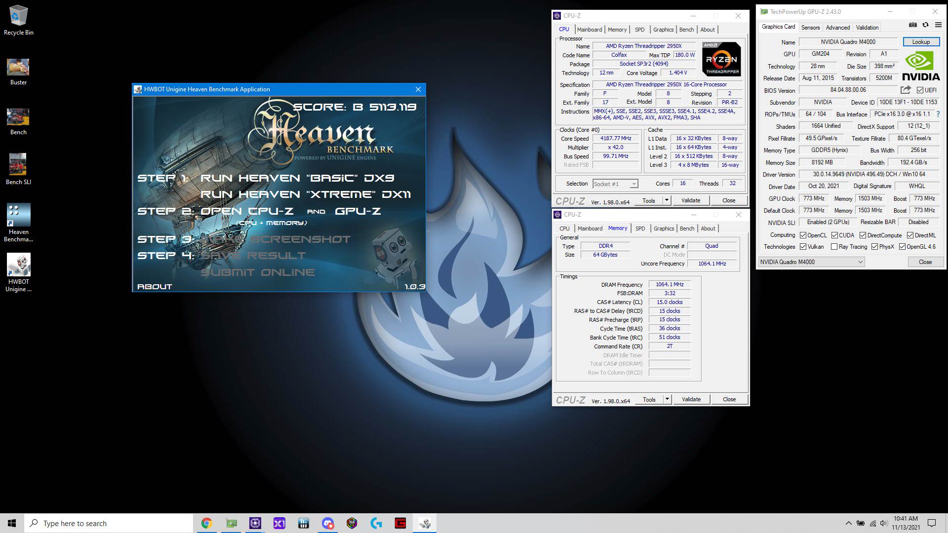Toggle the Vulkan checkbox

(803, 247)
